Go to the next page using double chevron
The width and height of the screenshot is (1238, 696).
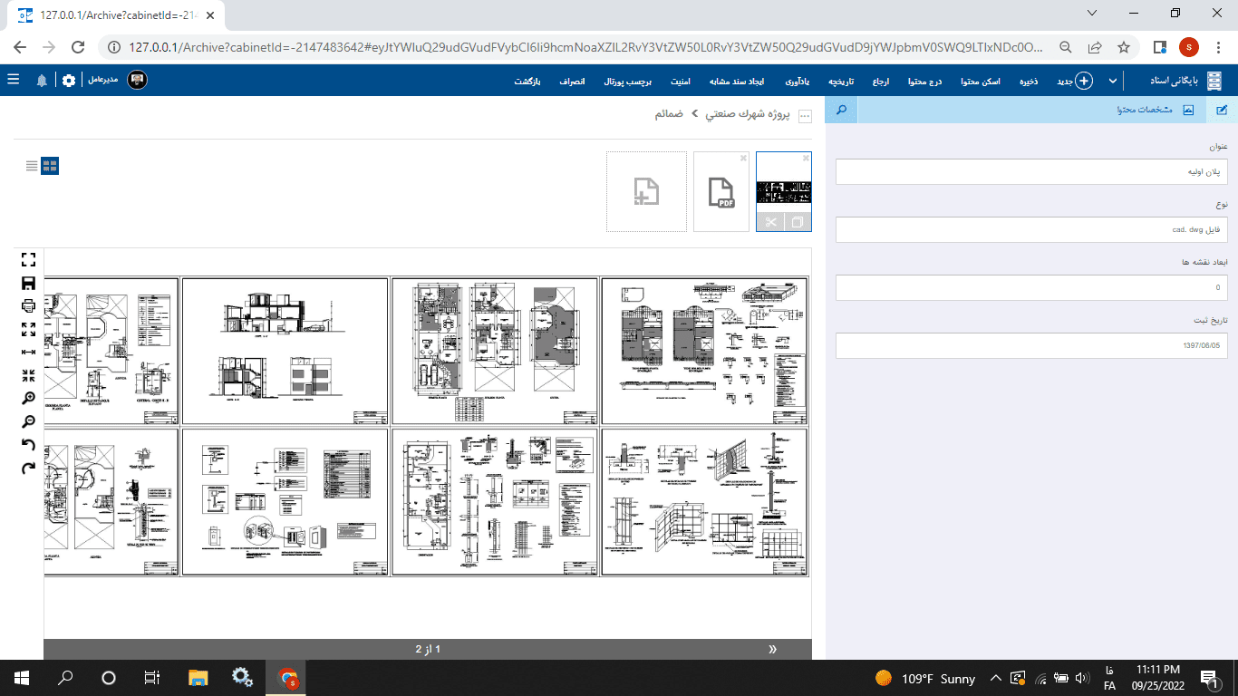pyautogui.click(x=773, y=649)
